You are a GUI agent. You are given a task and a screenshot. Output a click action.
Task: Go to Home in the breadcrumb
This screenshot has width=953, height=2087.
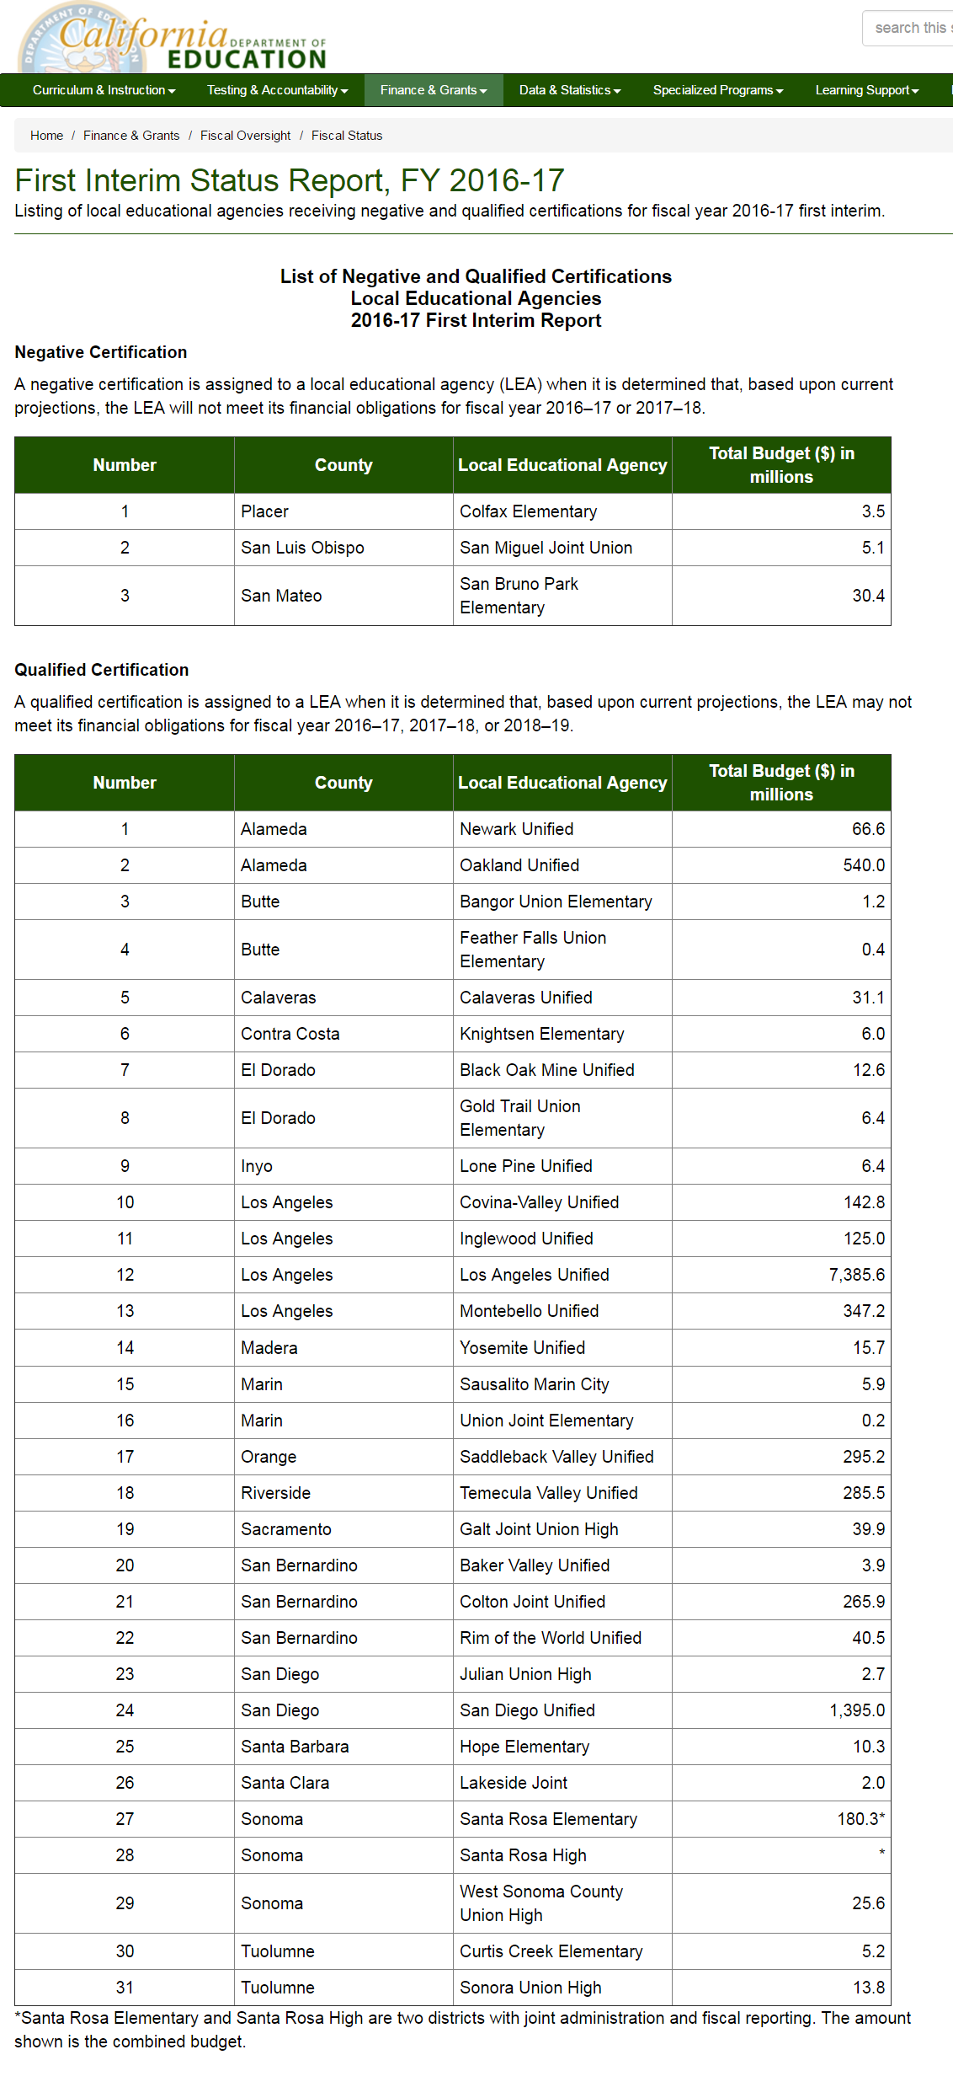[x=46, y=136]
